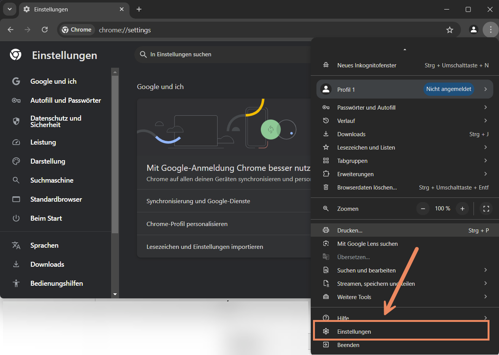Viewport: 499px width, 355px height.
Task: Click the palette icon for Darstellung
Action: tap(16, 161)
